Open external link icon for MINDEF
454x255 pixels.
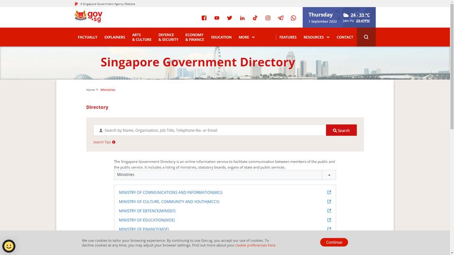click(329, 211)
